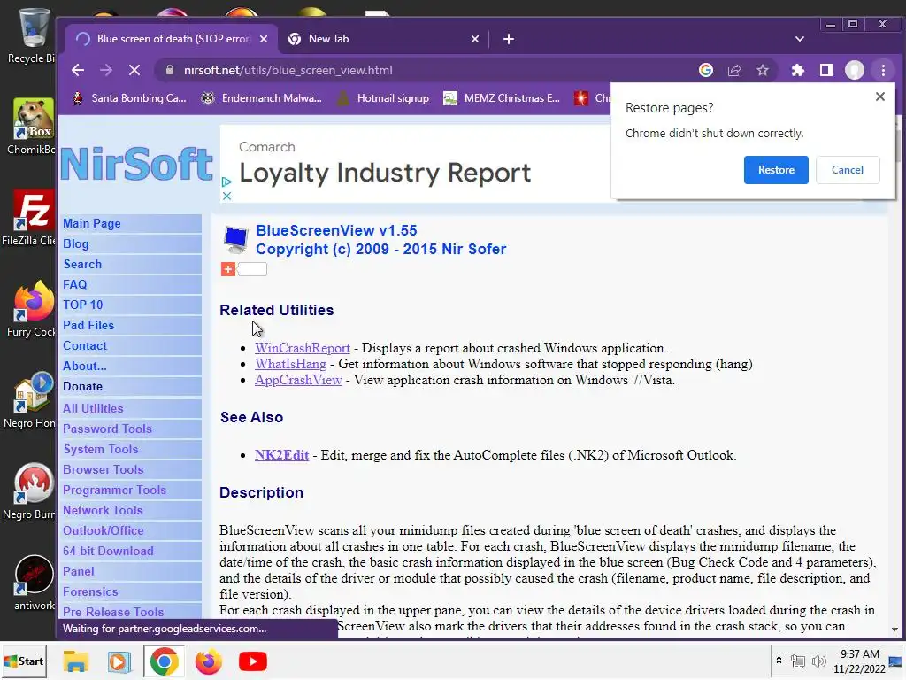Open the media player taskbar icon
The image size is (906, 680).
point(119,661)
